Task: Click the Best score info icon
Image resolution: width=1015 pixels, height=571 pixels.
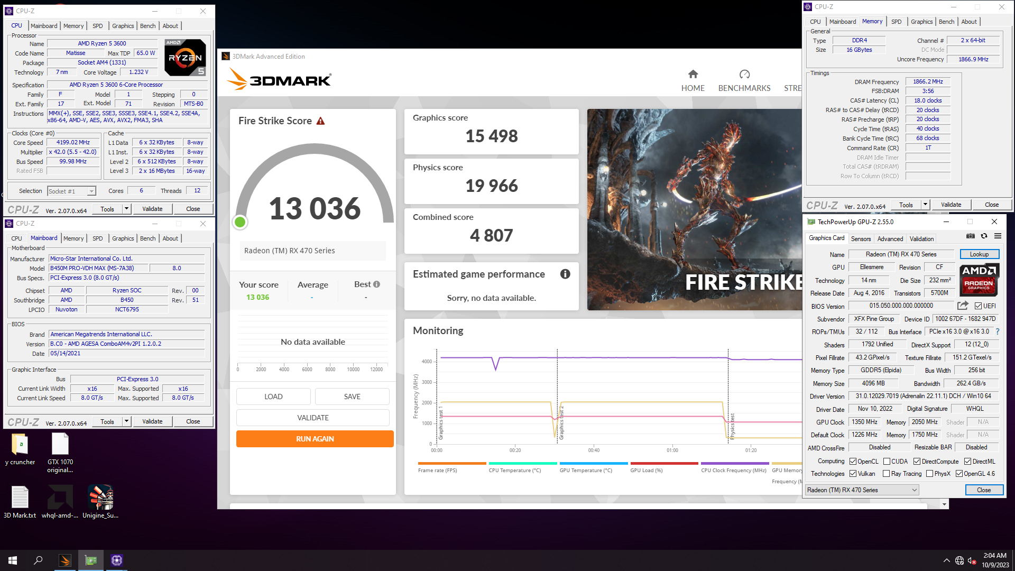Action: [376, 284]
